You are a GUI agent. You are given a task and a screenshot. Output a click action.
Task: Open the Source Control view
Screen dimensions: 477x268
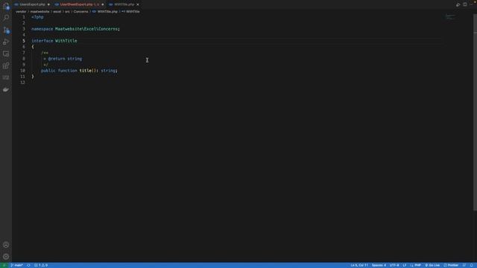[6, 30]
